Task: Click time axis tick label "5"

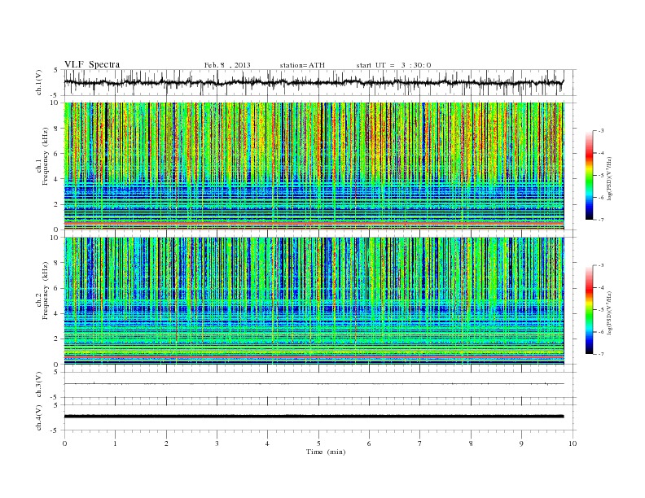Action: (318, 443)
